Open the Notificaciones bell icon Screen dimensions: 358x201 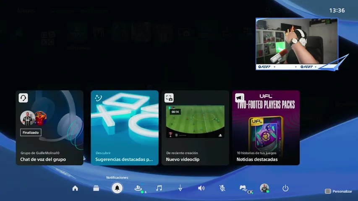coord(117,188)
